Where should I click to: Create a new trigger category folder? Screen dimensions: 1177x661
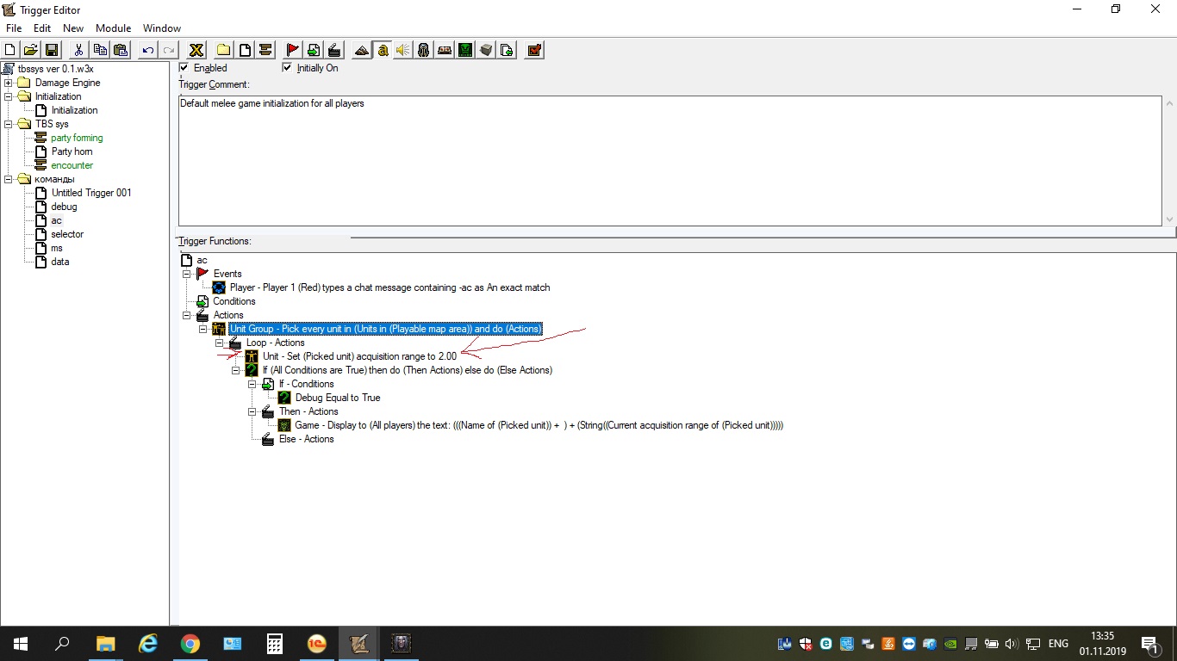coord(224,50)
